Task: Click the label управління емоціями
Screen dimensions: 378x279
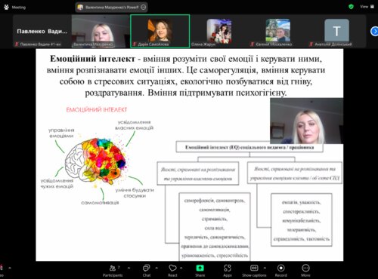Action: [x=61, y=133]
